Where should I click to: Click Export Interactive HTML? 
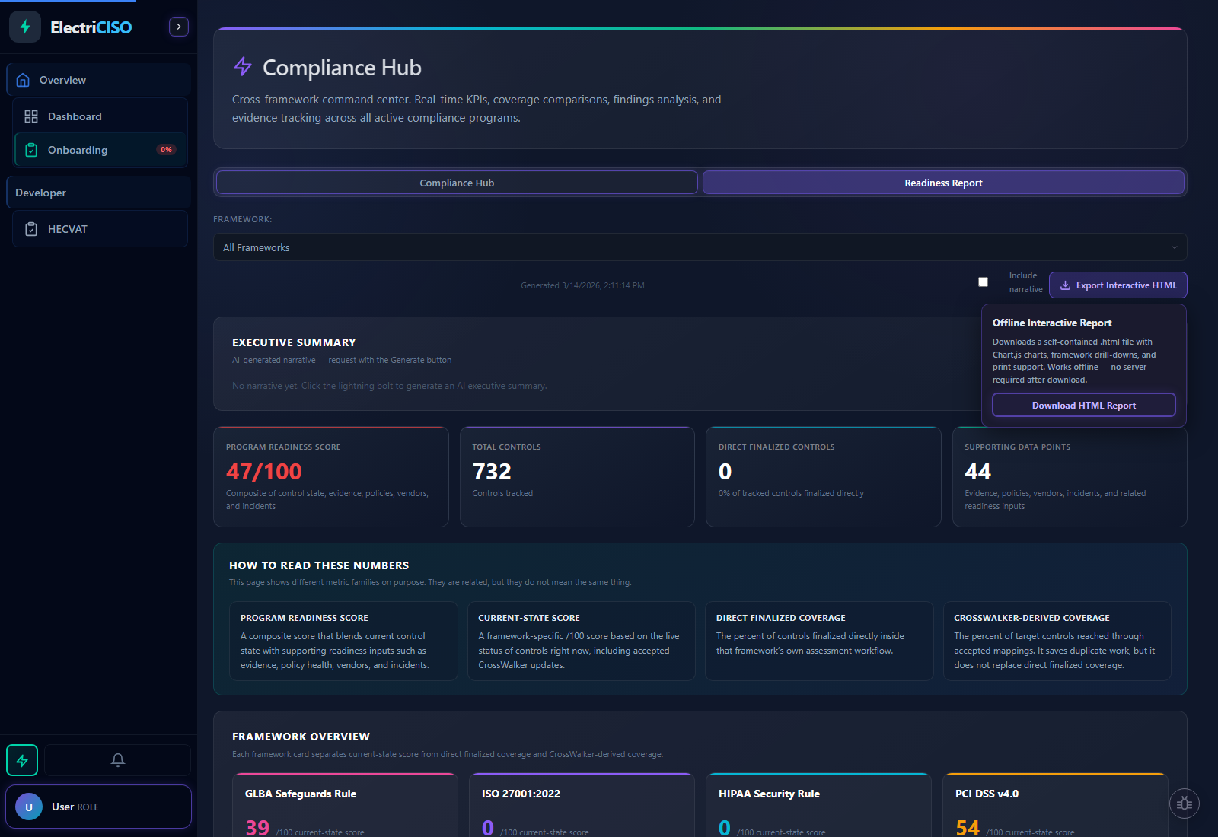point(1117,285)
